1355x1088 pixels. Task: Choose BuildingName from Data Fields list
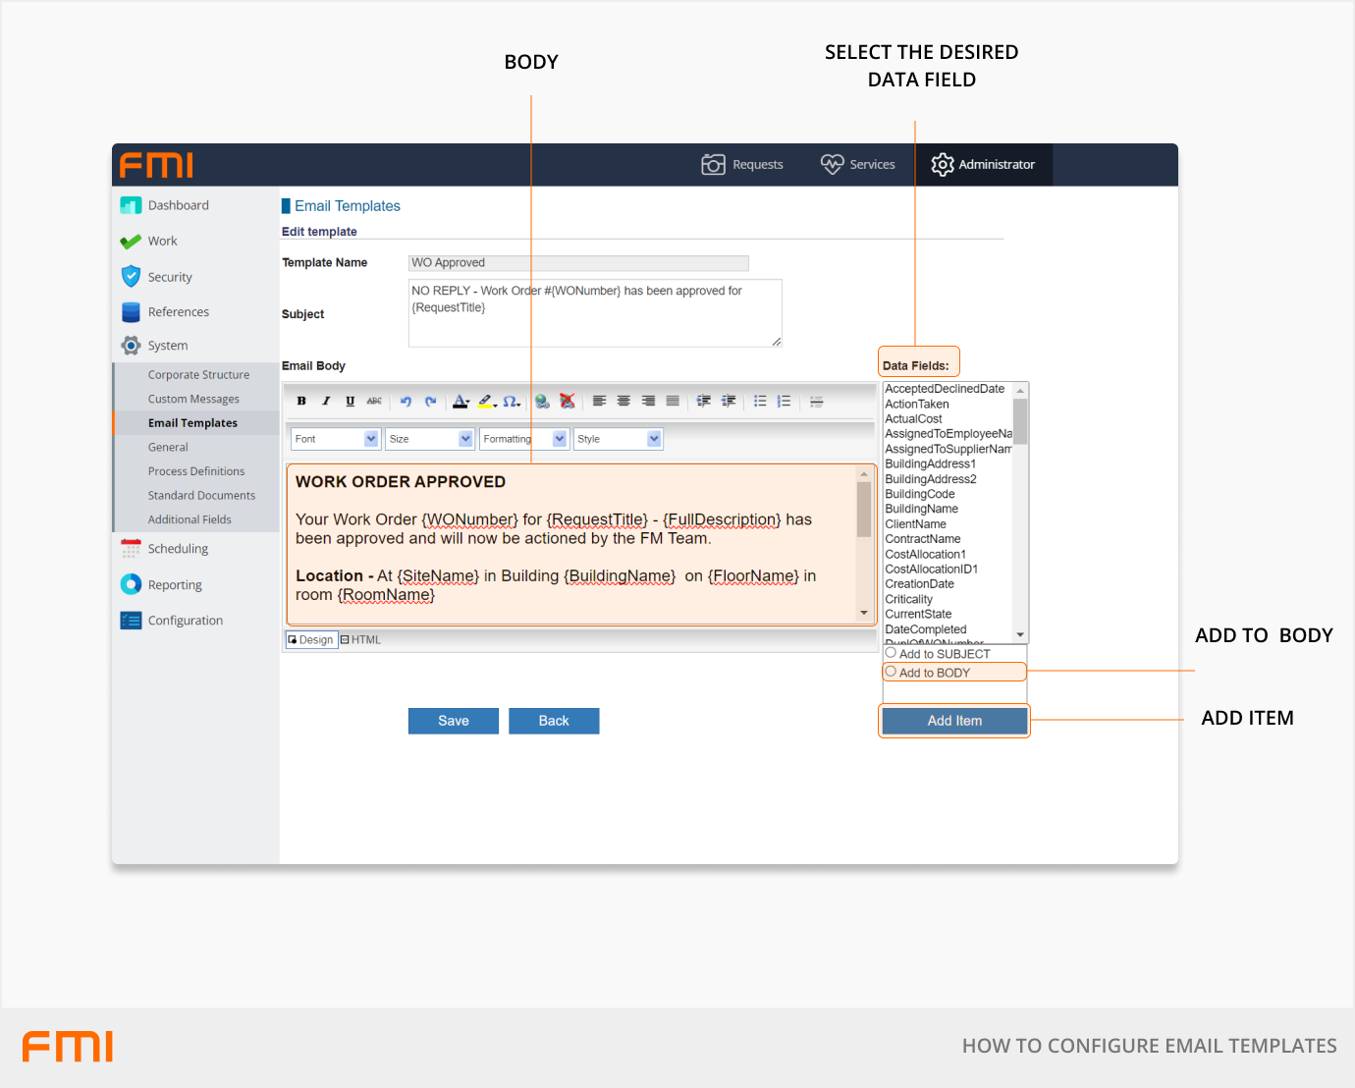pos(921,509)
